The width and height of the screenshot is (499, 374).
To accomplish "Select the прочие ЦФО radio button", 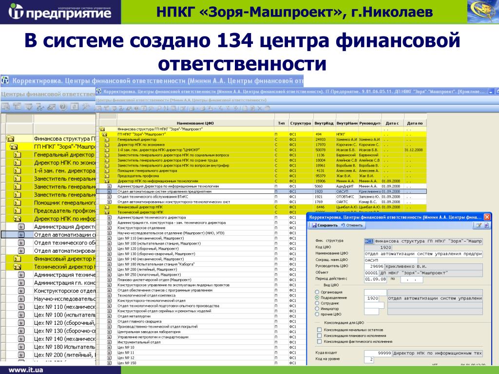I will (x=317, y=314).
